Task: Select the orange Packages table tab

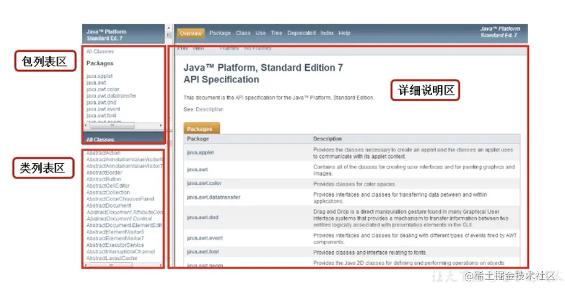Action: [202, 129]
